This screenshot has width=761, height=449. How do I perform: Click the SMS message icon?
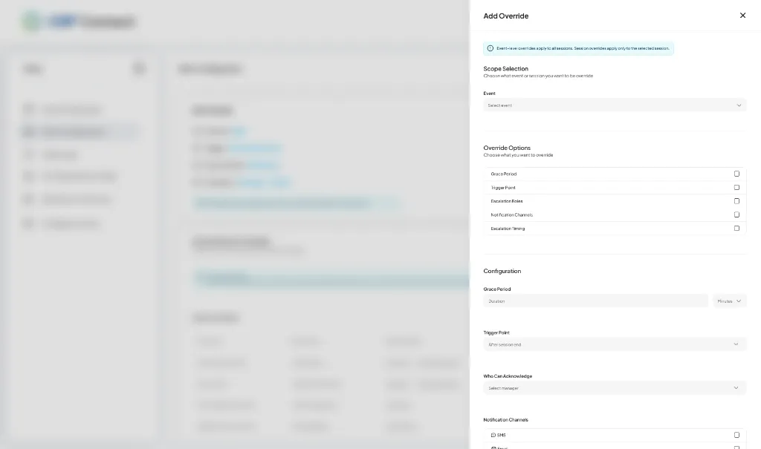point(493,436)
